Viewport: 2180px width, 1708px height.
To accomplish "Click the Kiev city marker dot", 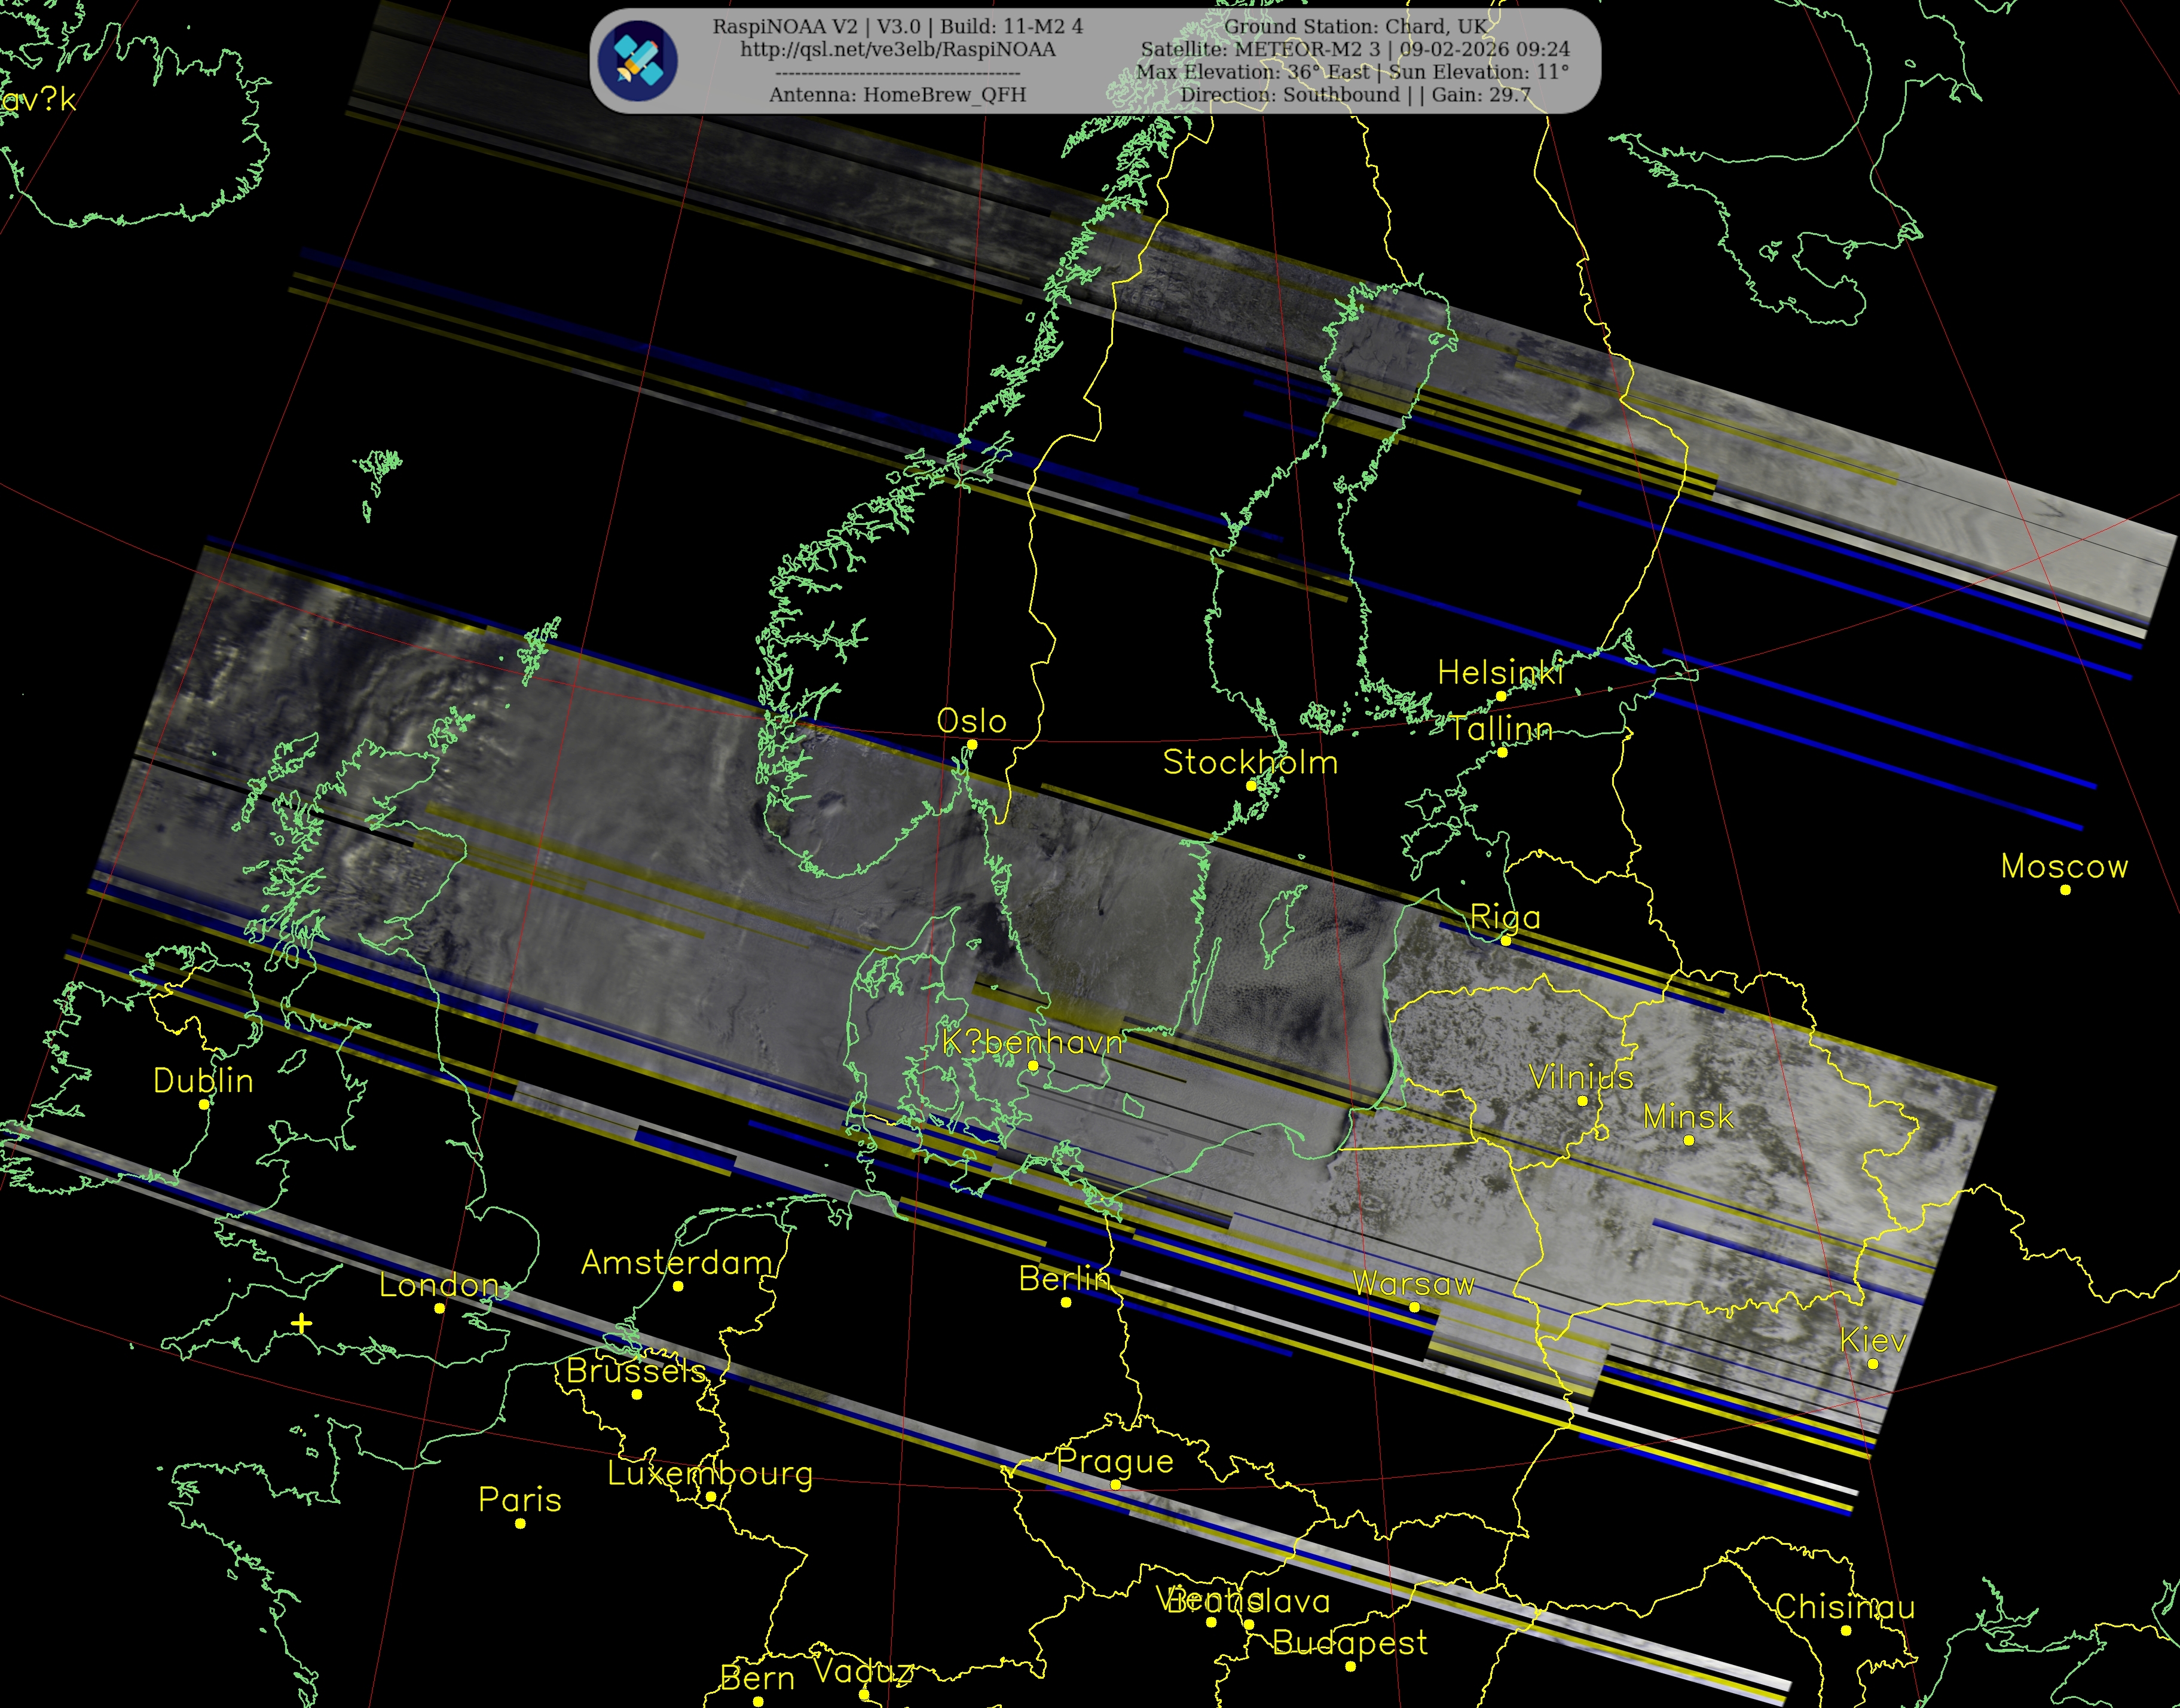I will [1872, 1364].
